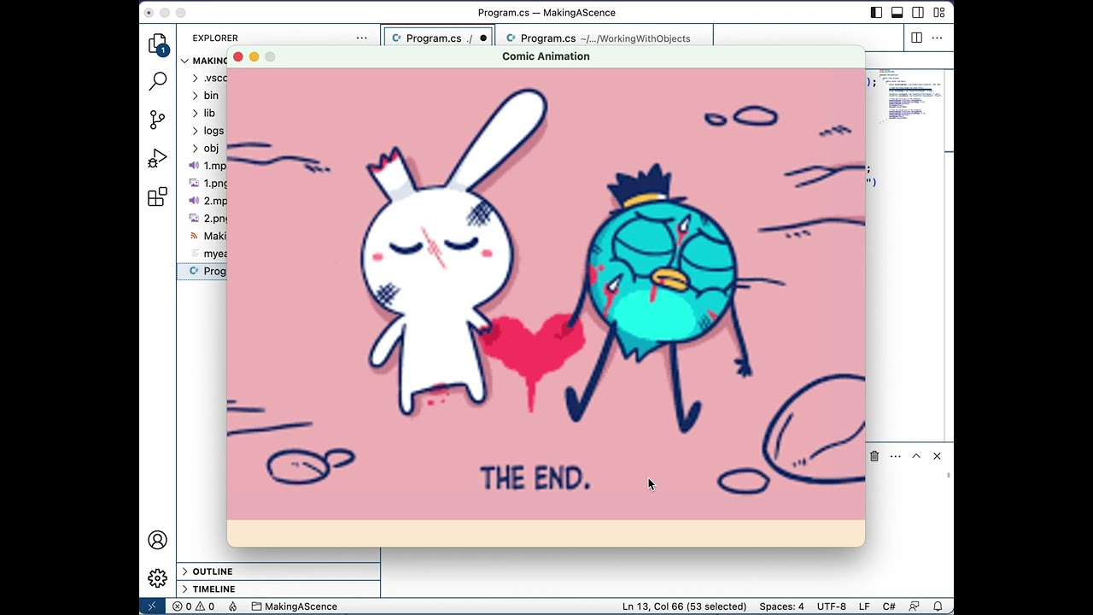Open the Explorer view in activity bar
The height and width of the screenshot is (615, 1093).
coord(158,44)
